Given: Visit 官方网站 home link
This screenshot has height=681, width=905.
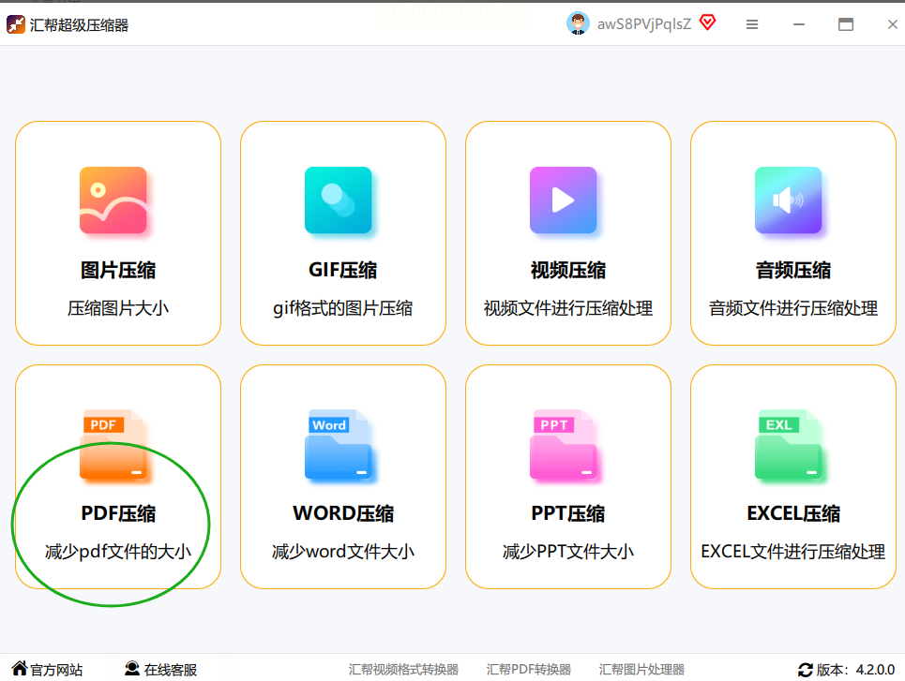Looking at the screenshot, I should tap(47, 669).
